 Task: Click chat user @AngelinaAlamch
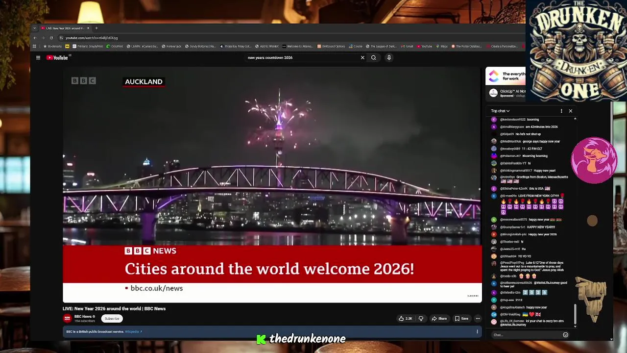point(512,307)
